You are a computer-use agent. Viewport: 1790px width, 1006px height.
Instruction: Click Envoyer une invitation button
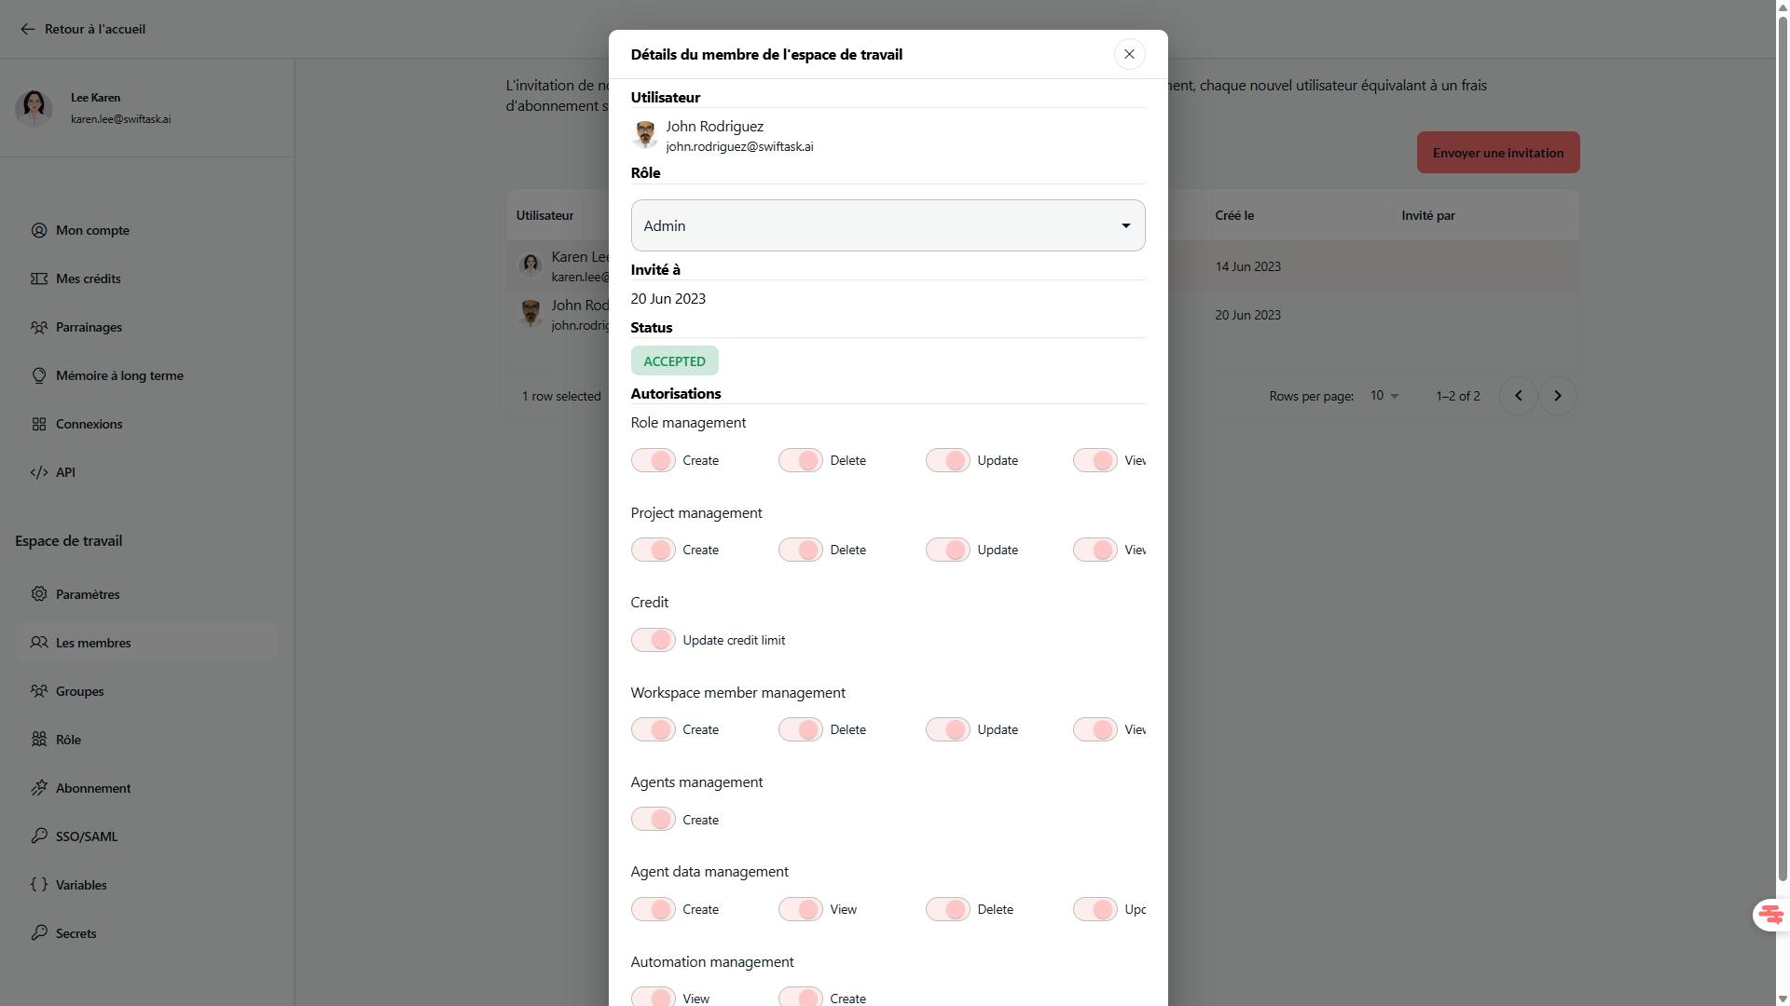[x=1497, y=153]
